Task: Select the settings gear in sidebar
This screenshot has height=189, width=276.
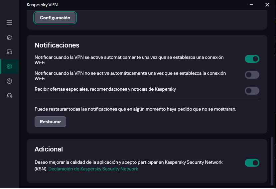Action: coord(9,66)
